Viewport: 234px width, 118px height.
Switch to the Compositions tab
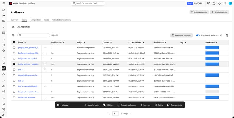[36, 20]
